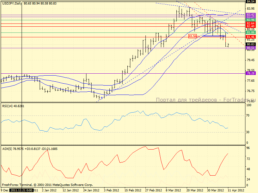Viewport: 258px width, 193px height.
Task: Click the 78.28 purple support level label
Action: 251,73
